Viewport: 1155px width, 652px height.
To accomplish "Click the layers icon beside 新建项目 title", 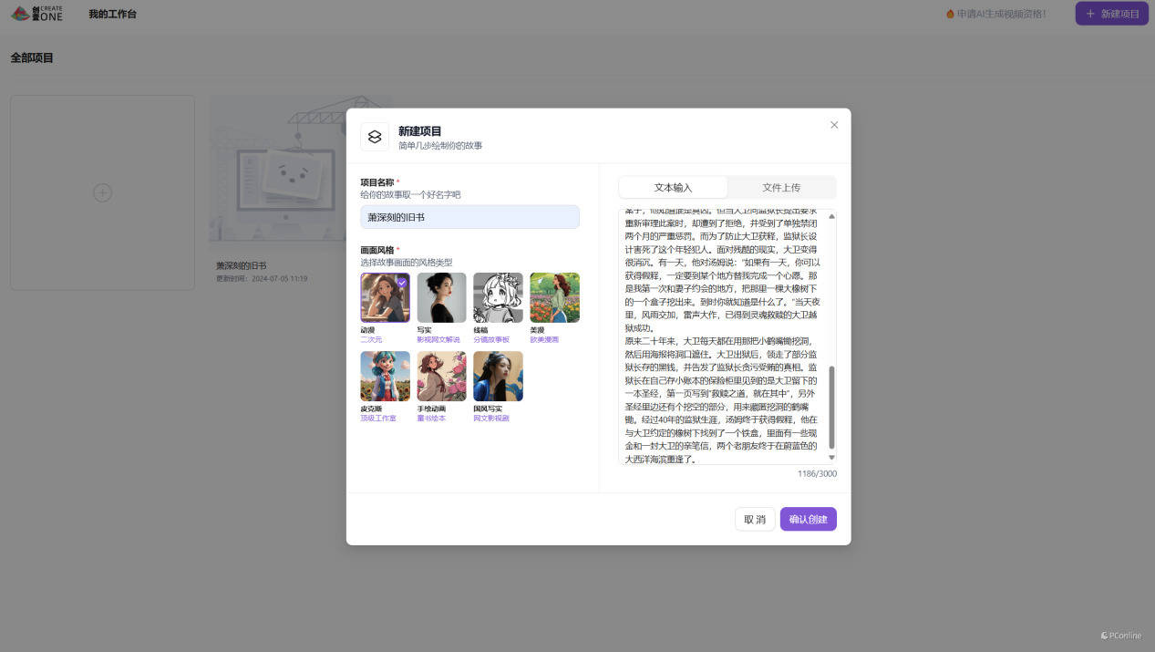I will click(374, 137).
